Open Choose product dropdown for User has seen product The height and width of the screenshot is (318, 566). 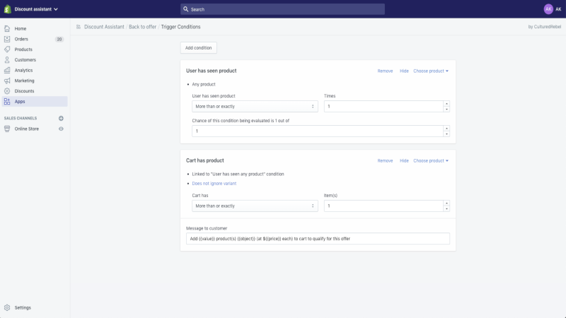click(431, 71)
